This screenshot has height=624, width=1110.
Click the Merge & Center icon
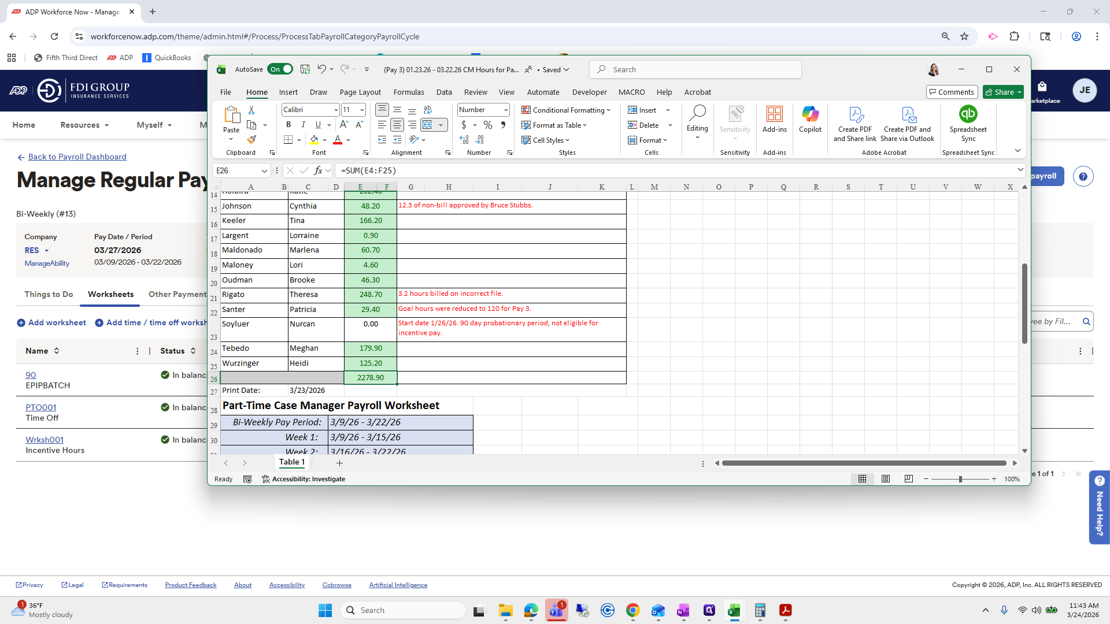(428, 125)
